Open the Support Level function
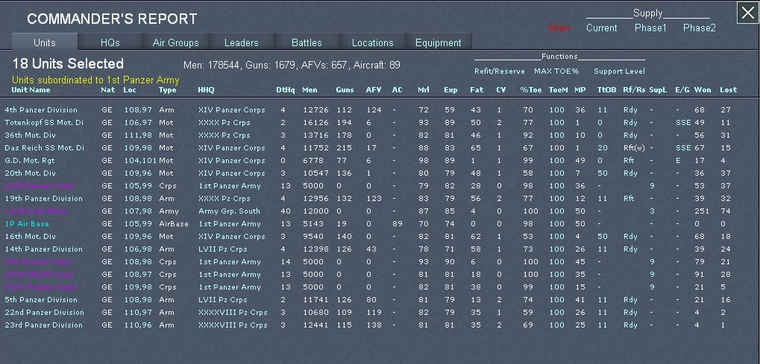This screenshot has width=760, height=364. tap(619, 71)
